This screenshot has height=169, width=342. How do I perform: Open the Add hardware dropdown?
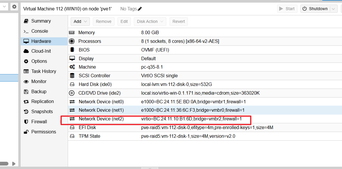tap(80, 21)
